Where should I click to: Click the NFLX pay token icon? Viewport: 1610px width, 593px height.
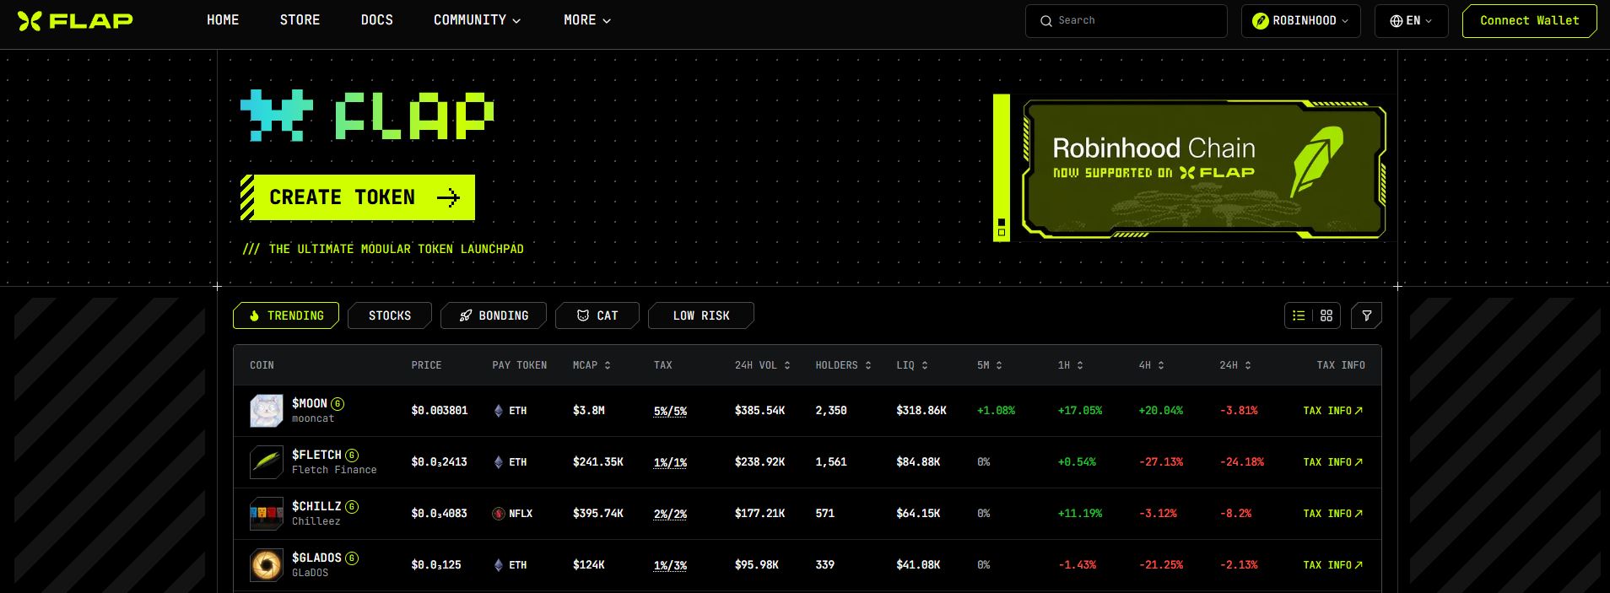499,514
